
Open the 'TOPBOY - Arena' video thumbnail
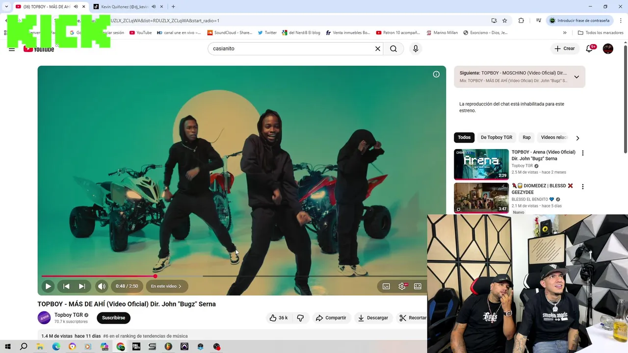[x=481, y=164]
